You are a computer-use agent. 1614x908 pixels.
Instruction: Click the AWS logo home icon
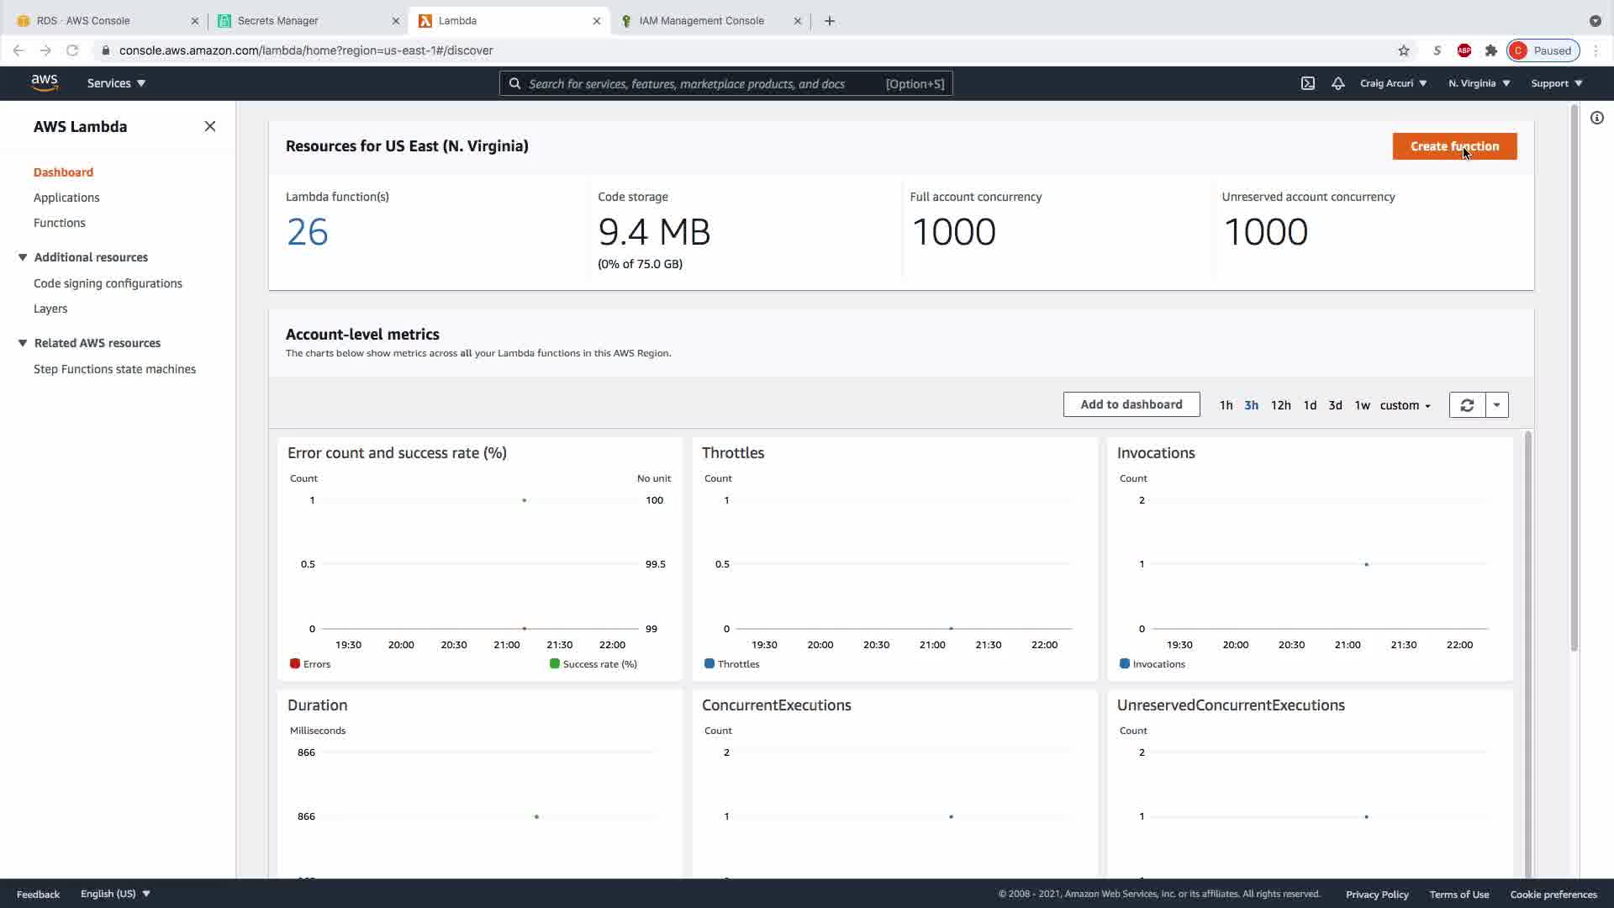tap(45, 82)
